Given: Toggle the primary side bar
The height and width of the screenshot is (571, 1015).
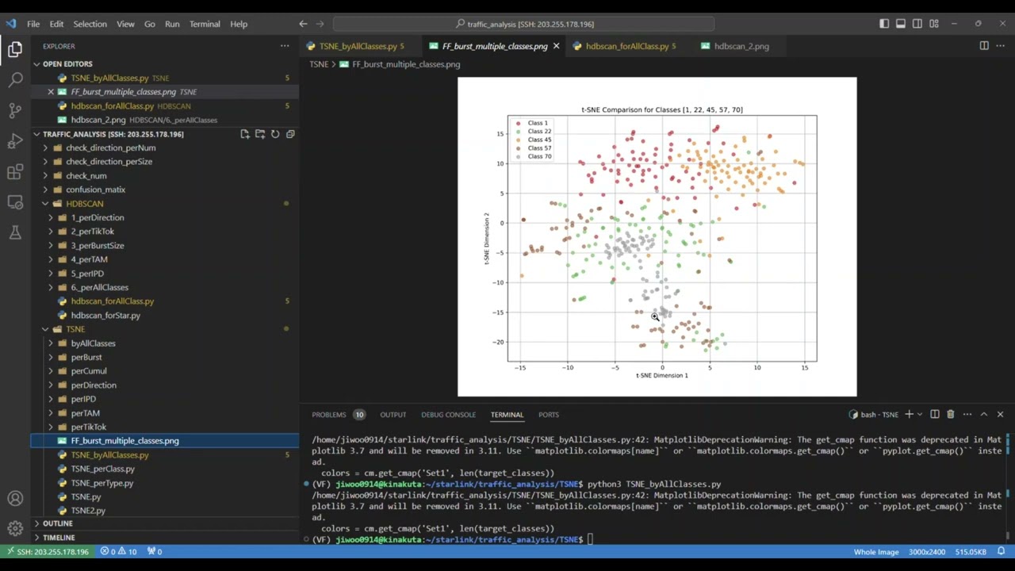Looking at the screenshot, I should point(884,24).
